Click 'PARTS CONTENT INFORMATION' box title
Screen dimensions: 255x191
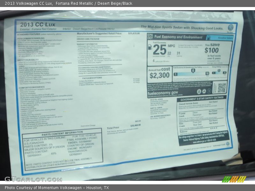pos(62,133)
